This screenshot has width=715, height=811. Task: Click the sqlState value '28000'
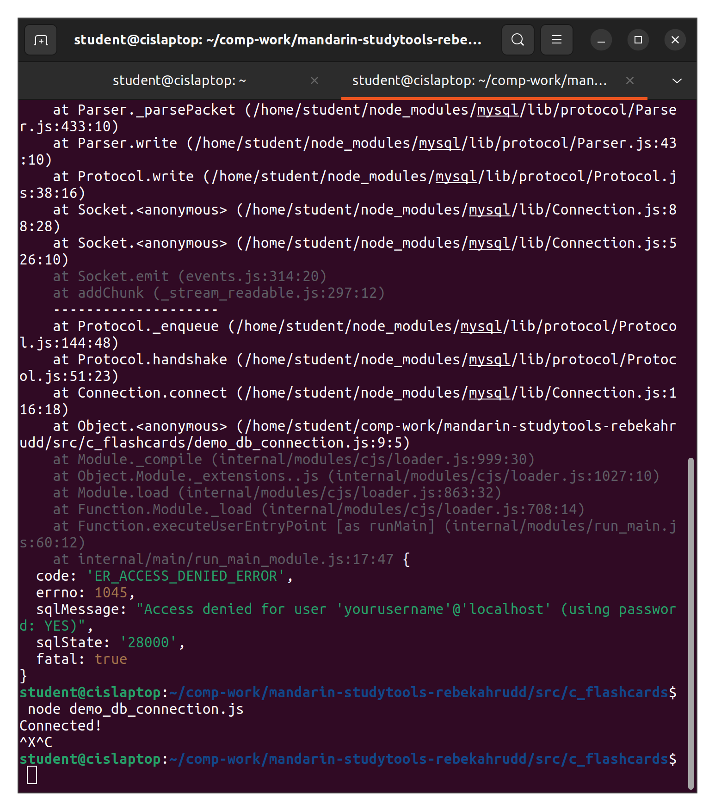tap(148, 643)
